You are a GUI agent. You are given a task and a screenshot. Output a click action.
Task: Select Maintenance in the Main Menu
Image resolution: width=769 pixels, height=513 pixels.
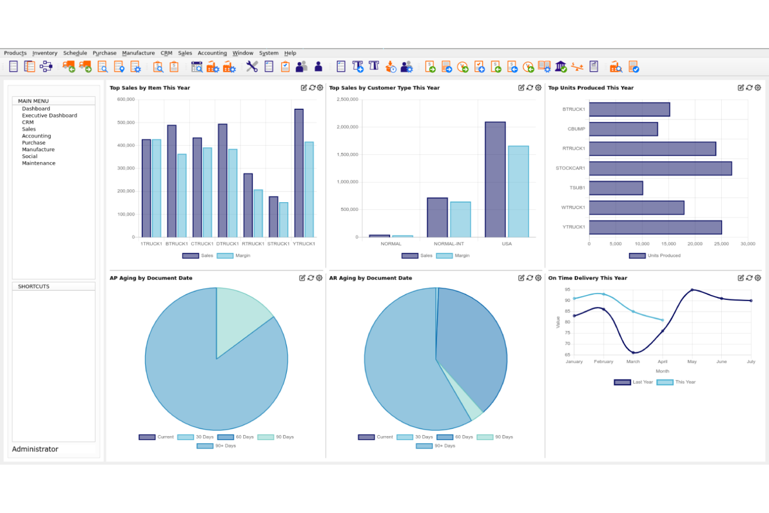click(38, 163)
